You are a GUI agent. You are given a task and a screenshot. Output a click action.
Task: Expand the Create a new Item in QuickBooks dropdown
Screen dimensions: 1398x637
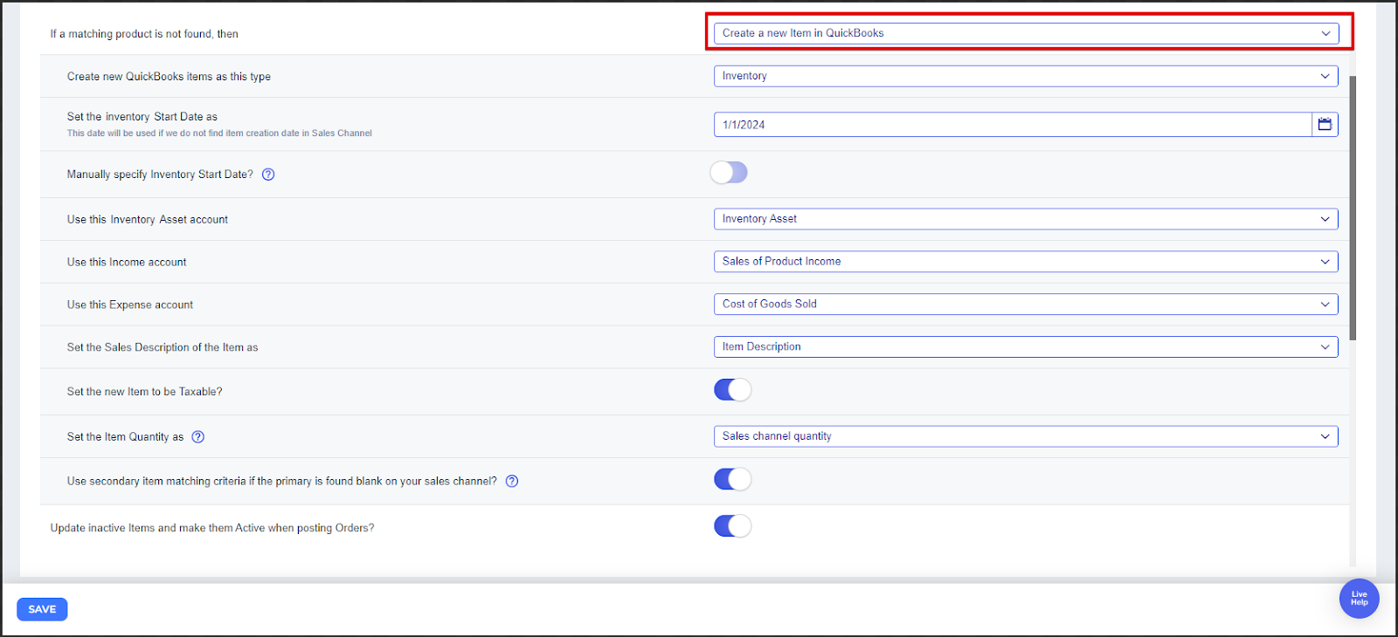tap(1026, 33)
